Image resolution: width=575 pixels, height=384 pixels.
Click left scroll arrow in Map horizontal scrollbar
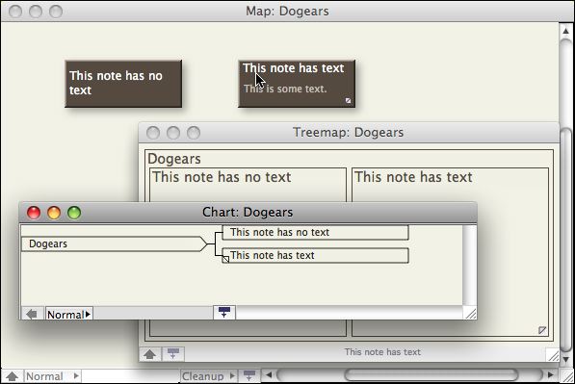click(x=269, y=375)
